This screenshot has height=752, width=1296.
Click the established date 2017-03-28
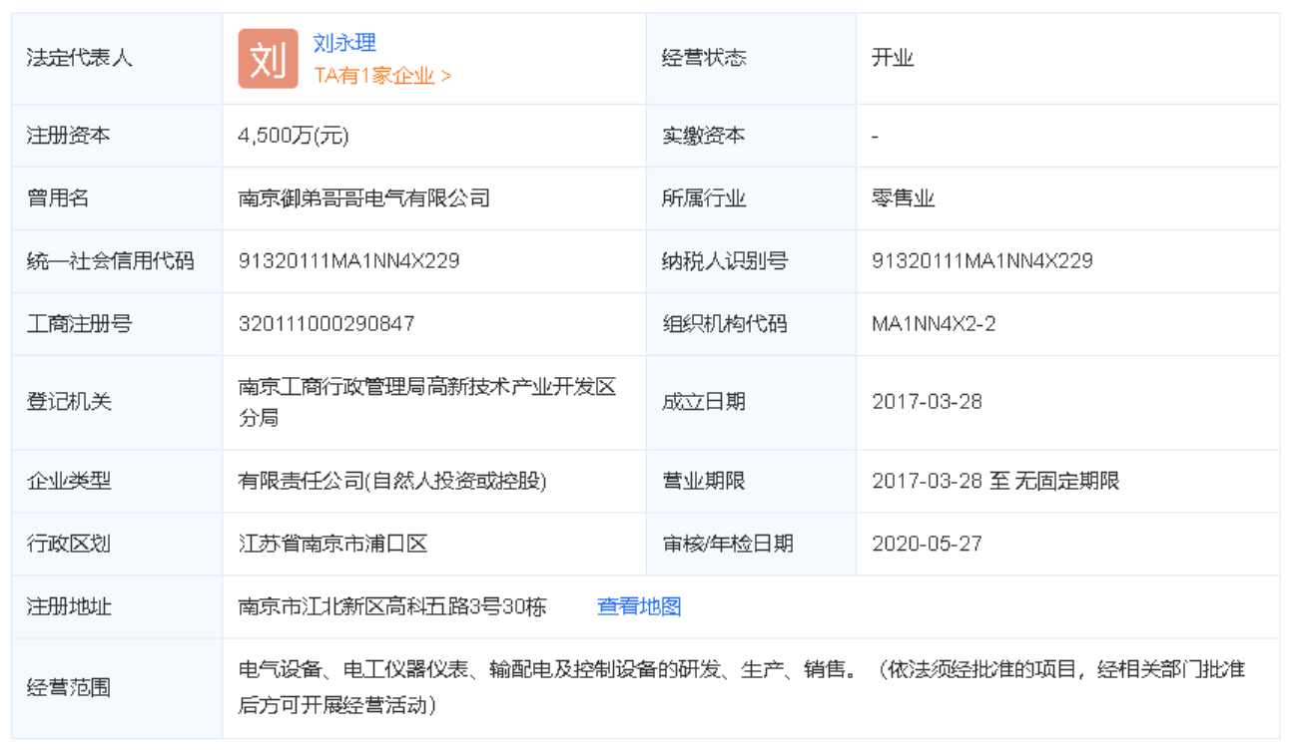(927, 402)
